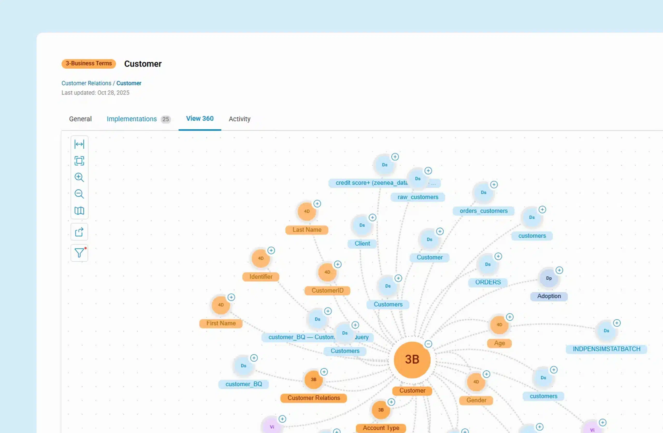Viewport: 663px width, 433px height.
Task: Select the raw_customers node label
Action: pos(417,197)
